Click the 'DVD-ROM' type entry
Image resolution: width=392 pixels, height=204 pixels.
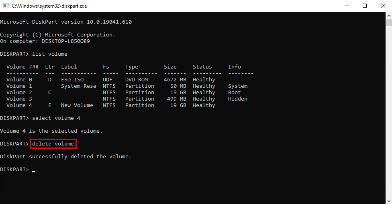[137, 79]
